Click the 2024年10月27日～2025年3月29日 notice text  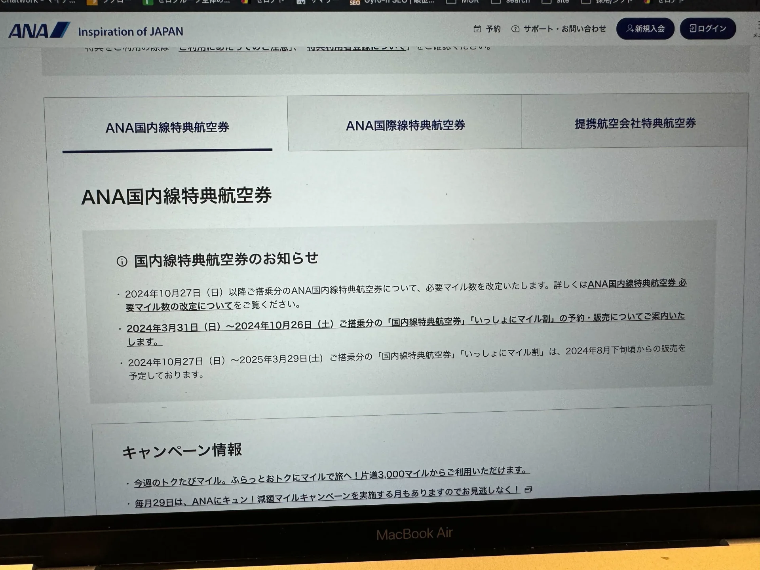407,362
